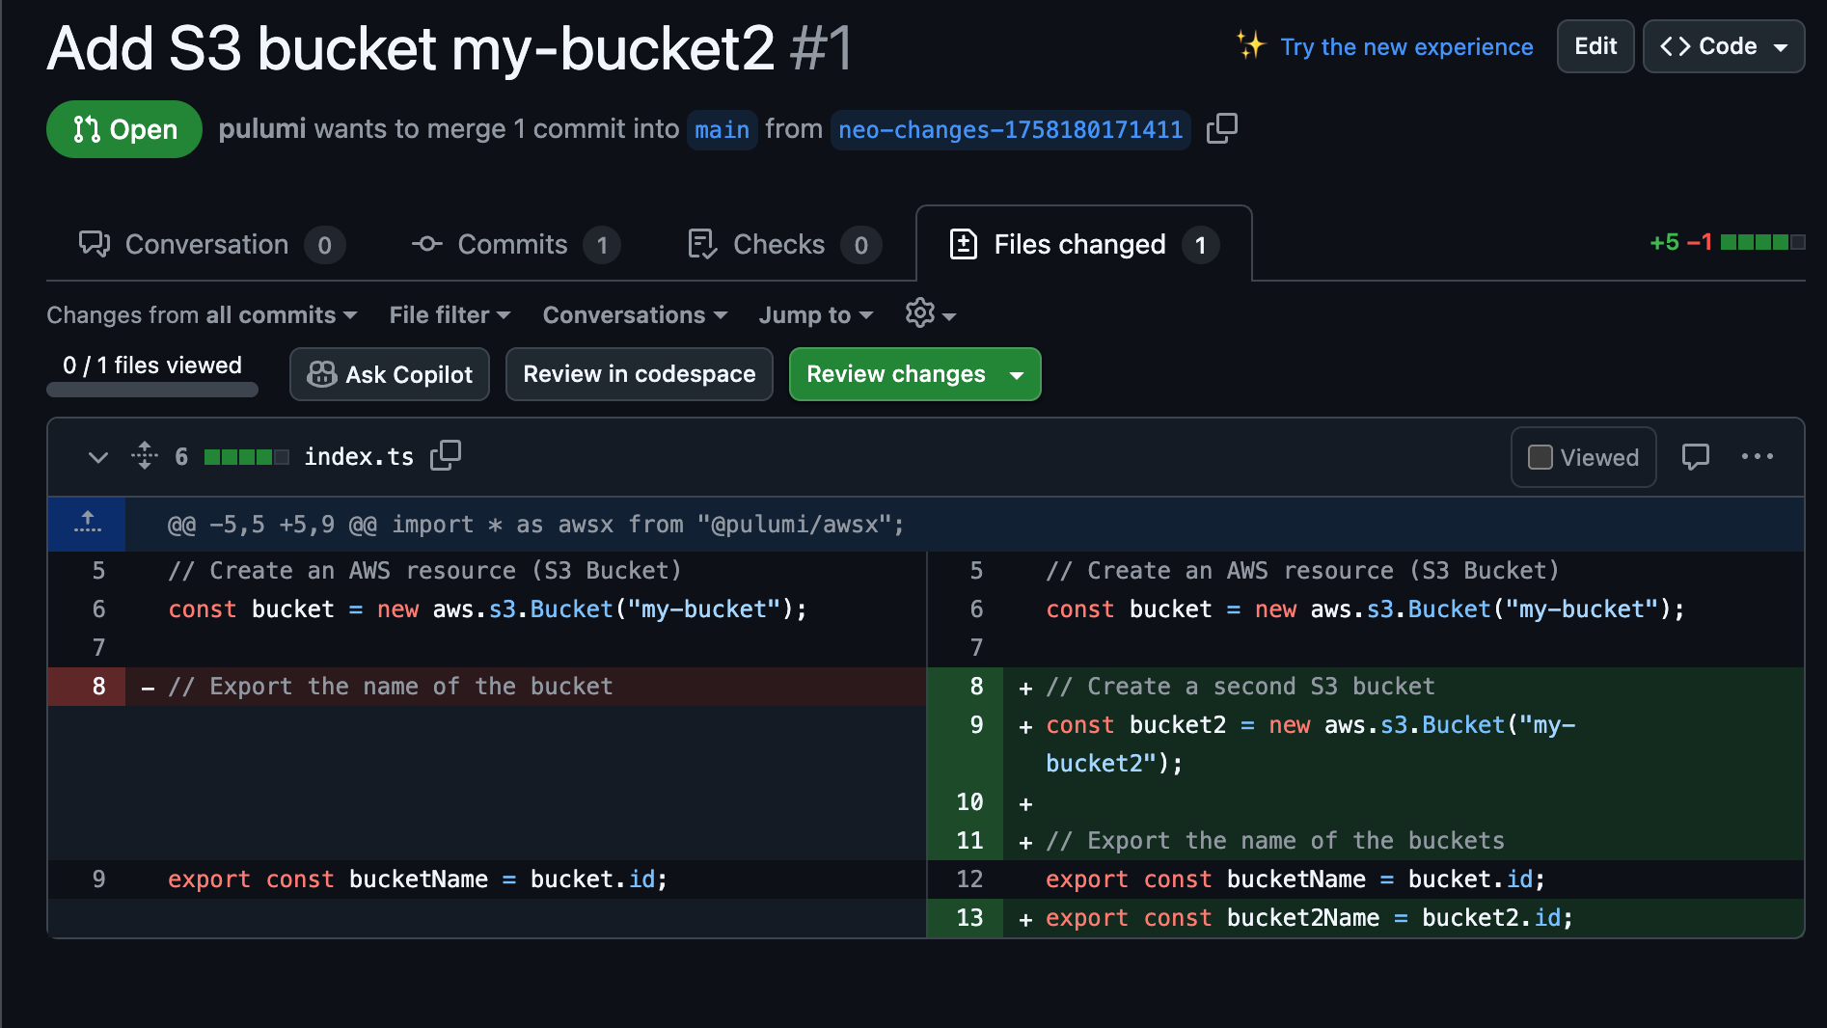
Task: Click the Copilot icon in Ask Copilot
Action: coord(322,374)
